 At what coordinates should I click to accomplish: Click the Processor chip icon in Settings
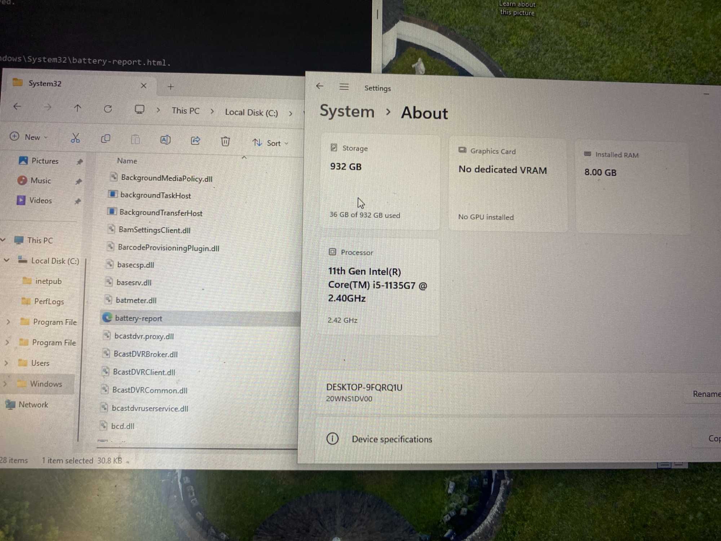coord(332,252)
